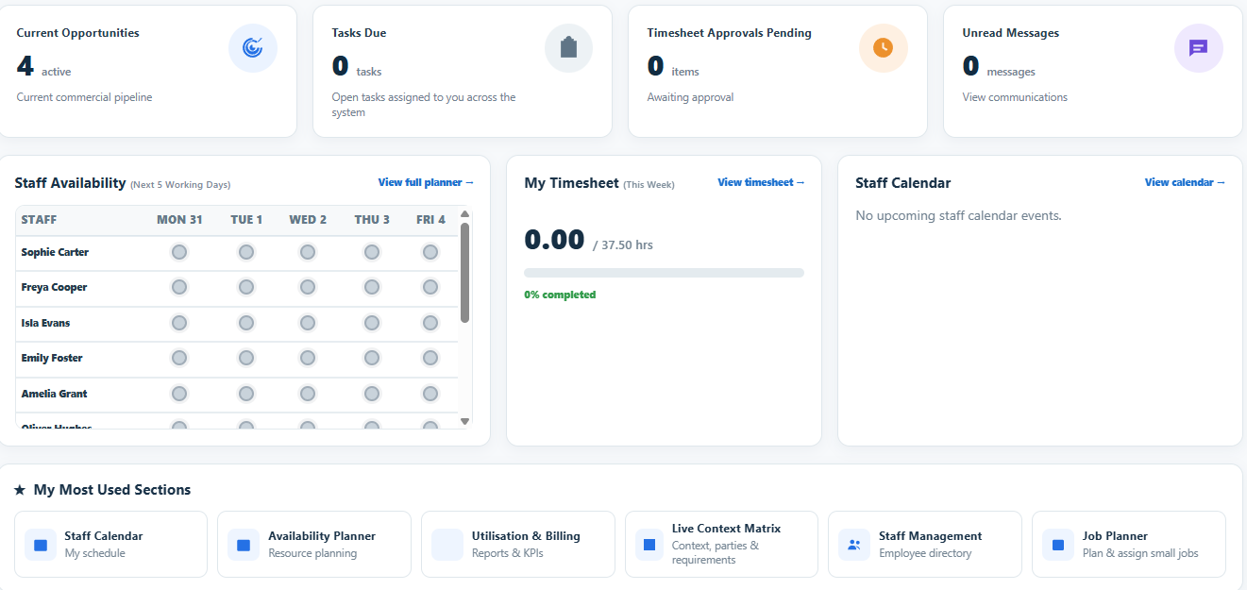Toggle Sophie Carter's MON 31 availability circle
This screenshot has height=590, width=1247.
(179, 252)
